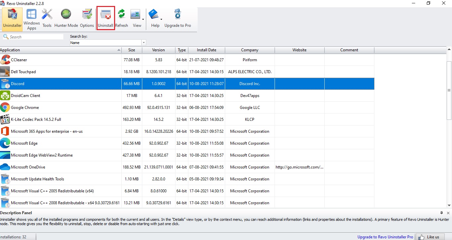The width and height of the screenshot is (452, 240).
Task: Open the Uninstaller section
Action: point(12,19)
